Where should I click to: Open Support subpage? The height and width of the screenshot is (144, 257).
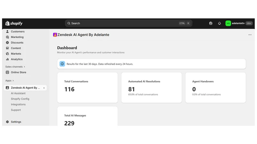[16, 110]
